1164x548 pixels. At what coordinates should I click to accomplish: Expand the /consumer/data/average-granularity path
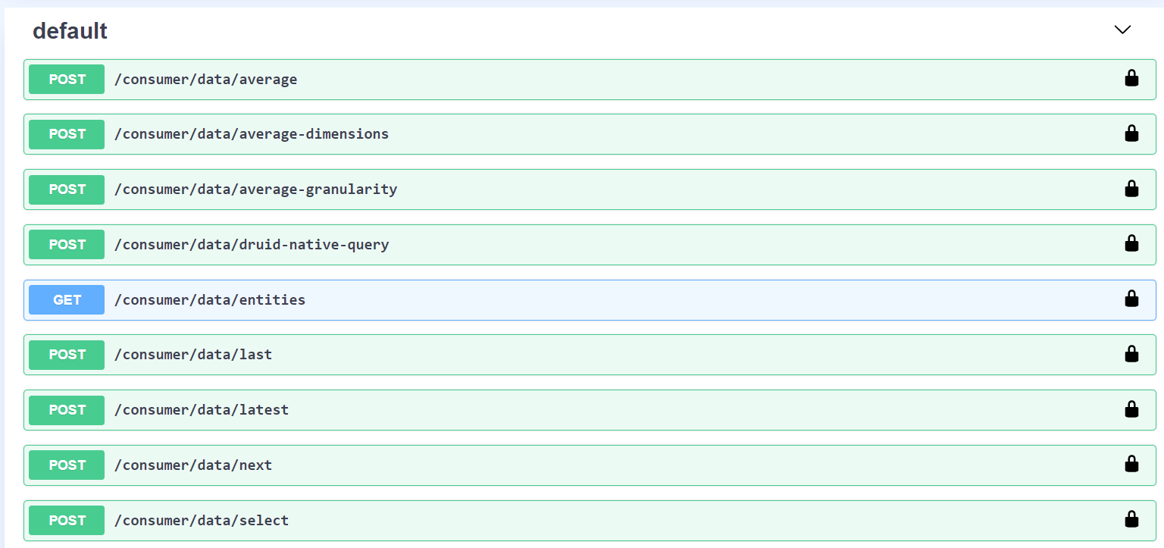click(x=255, y=189)
